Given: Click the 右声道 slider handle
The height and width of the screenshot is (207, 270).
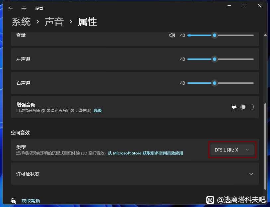Looking at the screenshot, I should (x=215, y=83).
